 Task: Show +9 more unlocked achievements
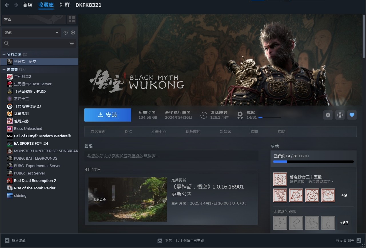tap(344, 195)
